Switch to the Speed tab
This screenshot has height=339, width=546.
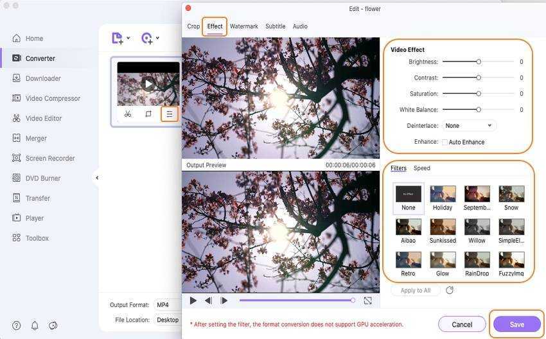pyautogui.click(x=421, y=168)
